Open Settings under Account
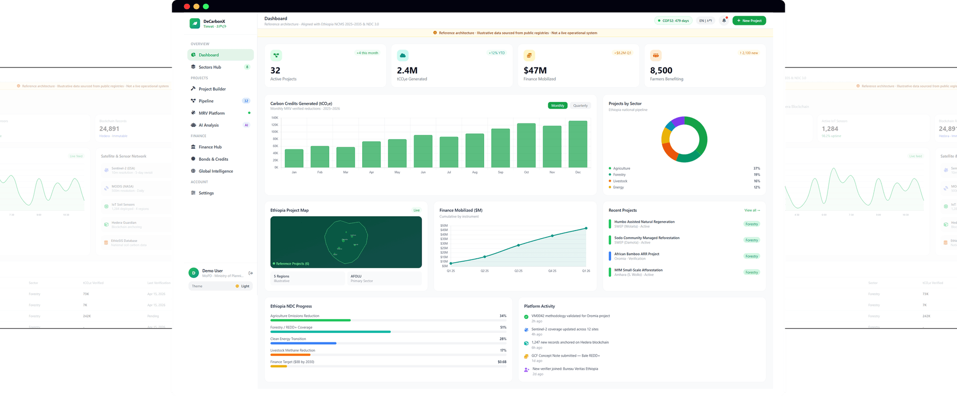Screen dimensions: 957x396 click(x=221, y=193)
